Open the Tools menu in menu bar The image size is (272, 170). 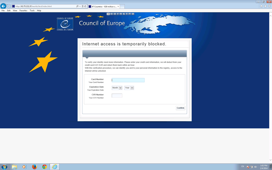point(32,11)
